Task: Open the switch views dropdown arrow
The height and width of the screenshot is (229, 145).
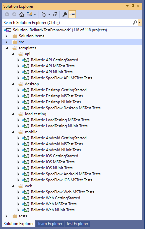Action: (35, 14)
